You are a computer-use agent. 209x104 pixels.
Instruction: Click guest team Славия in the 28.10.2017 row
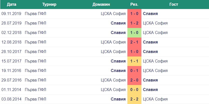pos(150,52)
